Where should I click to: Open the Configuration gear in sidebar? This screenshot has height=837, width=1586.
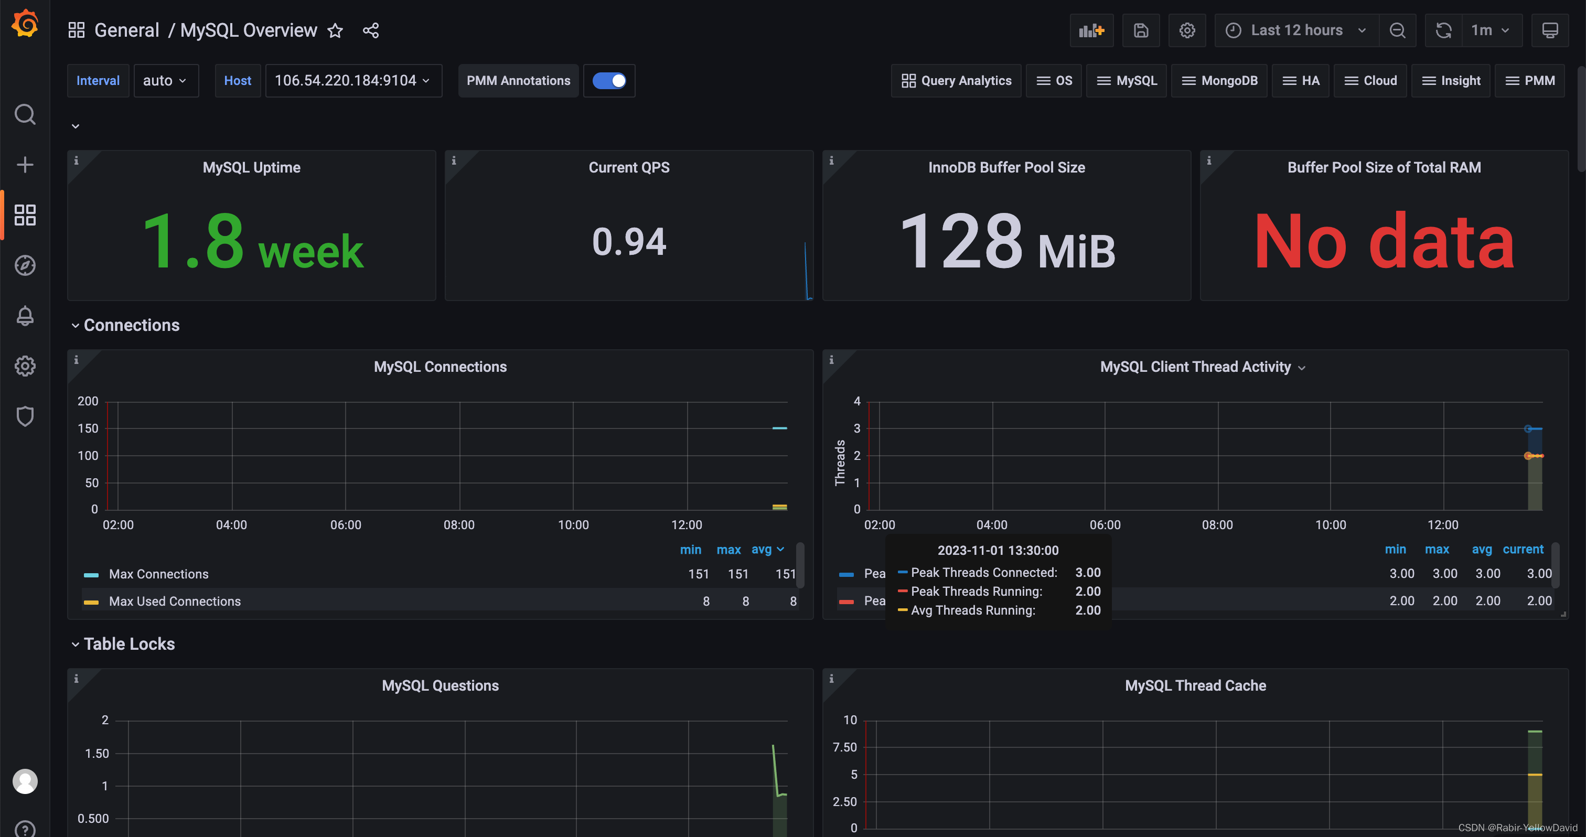tap(25, 366)
